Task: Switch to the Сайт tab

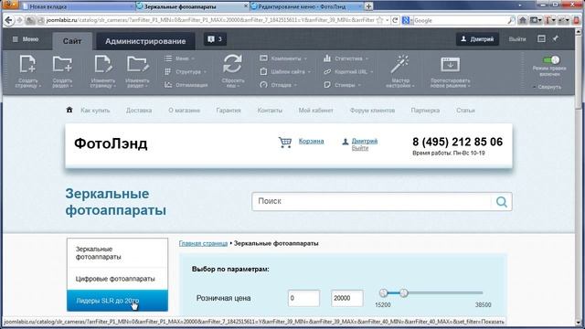Action: 72,41
